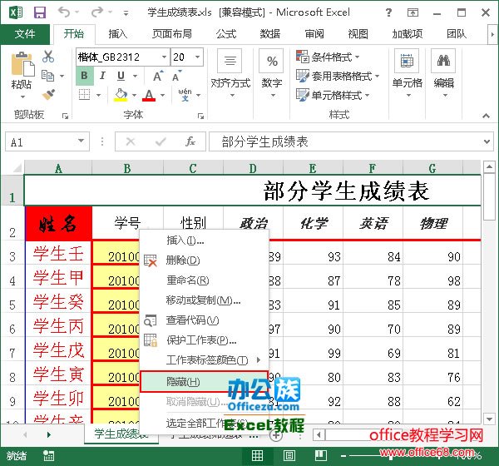Viewport: 499px width, 466px height.
Task: Switch to Data (数据) tab
Action: (269, 34)
